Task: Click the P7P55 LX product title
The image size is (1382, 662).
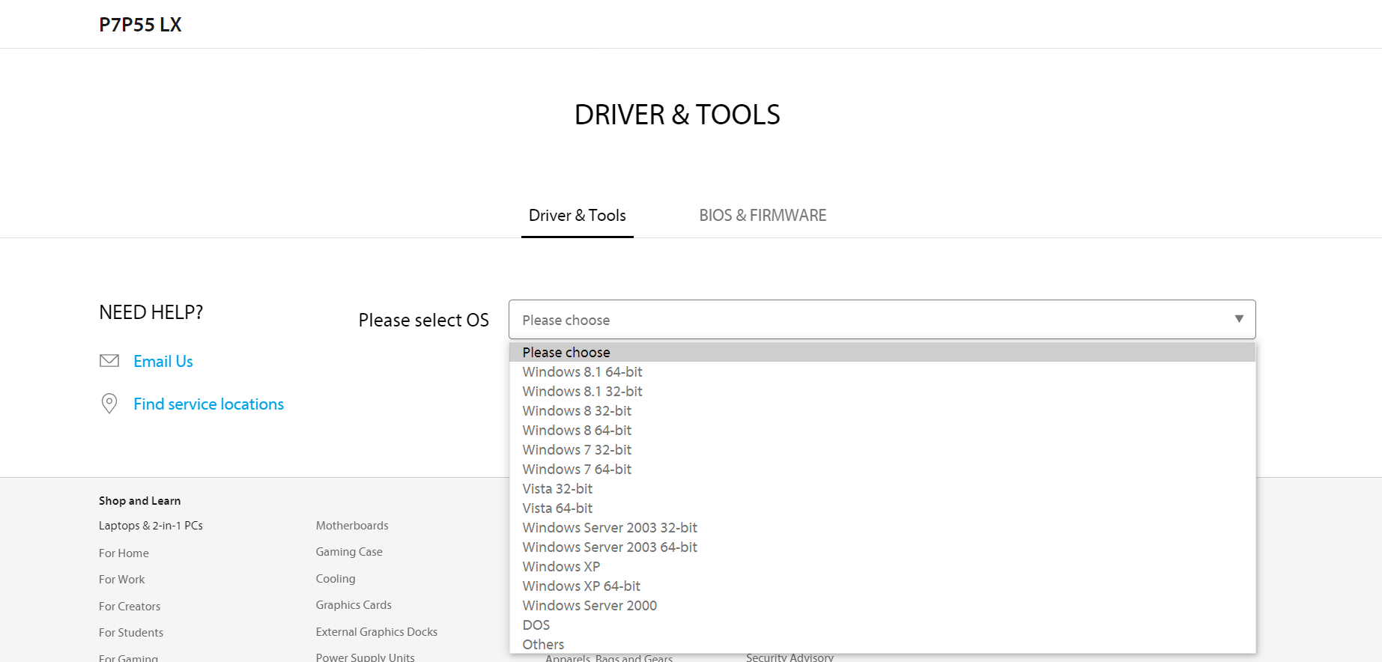Action: (140, 25)
